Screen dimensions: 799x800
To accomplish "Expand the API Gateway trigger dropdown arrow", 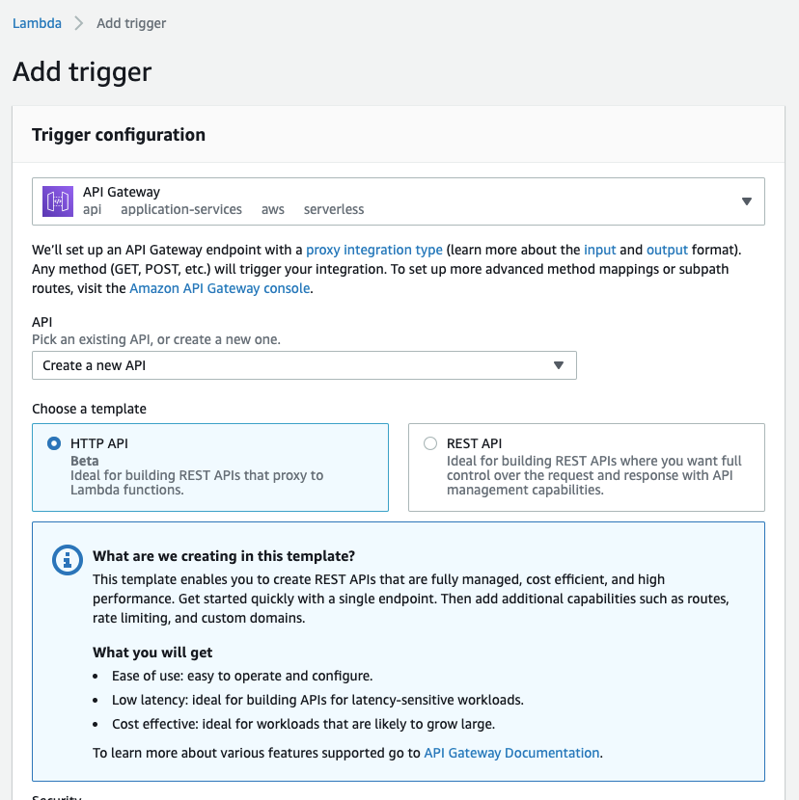I will [x=746, y=201].
